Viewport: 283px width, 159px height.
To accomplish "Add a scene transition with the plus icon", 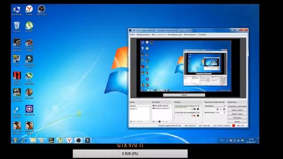I will tap(217, 109).
